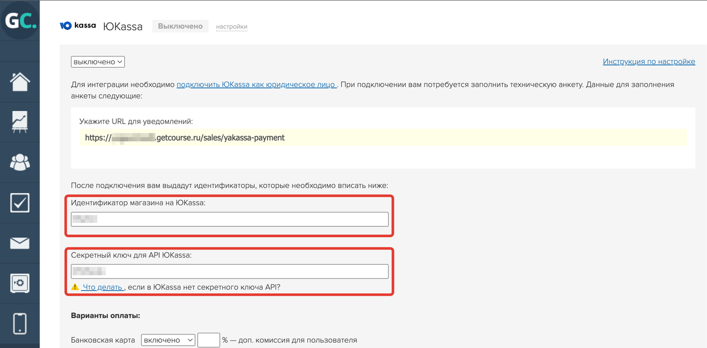Switch to the настройки tab
This screenshot has width=707, height=348.
pyautogui.click(x=231, y=27)
